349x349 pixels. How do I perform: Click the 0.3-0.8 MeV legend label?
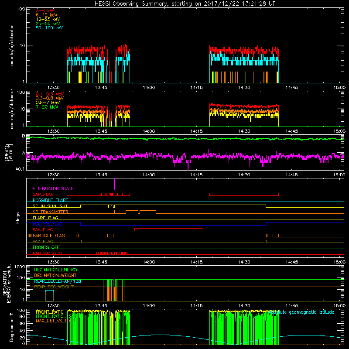pyautogui.click(x=50, y=98)
